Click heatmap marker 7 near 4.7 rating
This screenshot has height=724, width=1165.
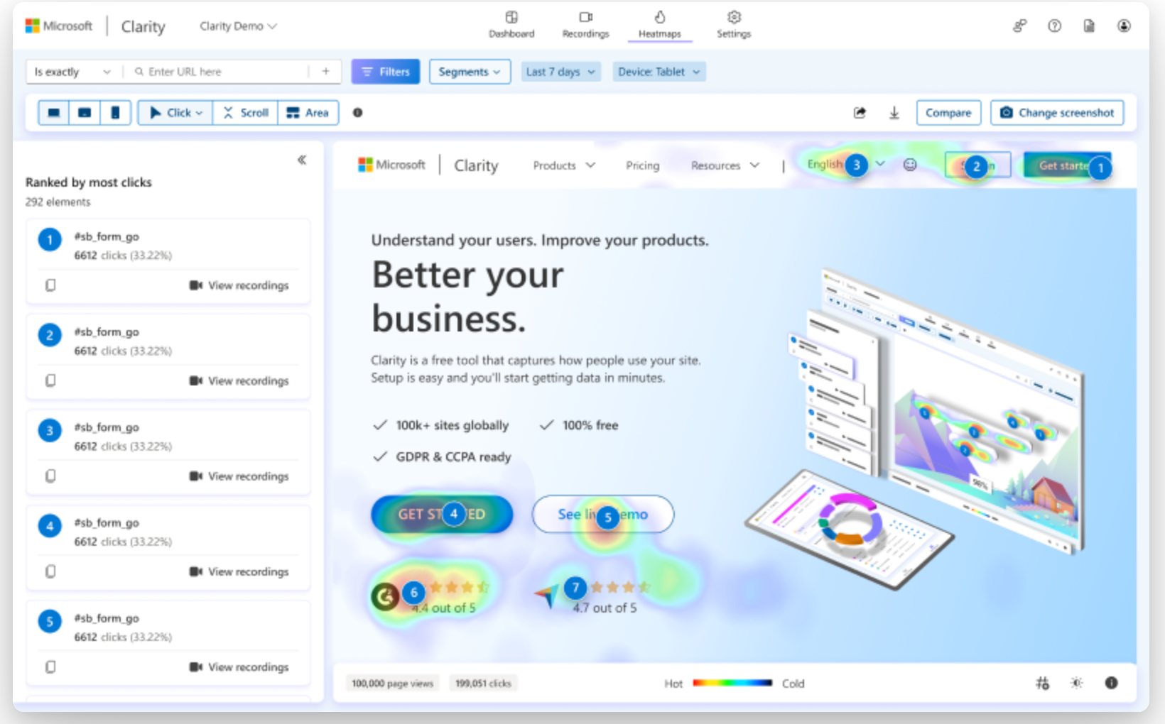click(575, 588)
